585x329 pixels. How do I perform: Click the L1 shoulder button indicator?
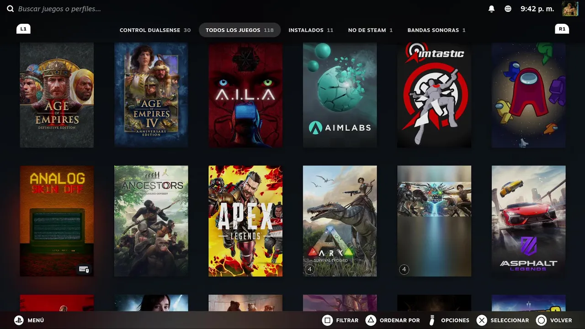[x=23, y=29]
